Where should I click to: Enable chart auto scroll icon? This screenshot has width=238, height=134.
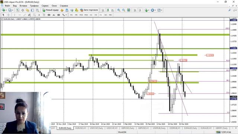135,10
